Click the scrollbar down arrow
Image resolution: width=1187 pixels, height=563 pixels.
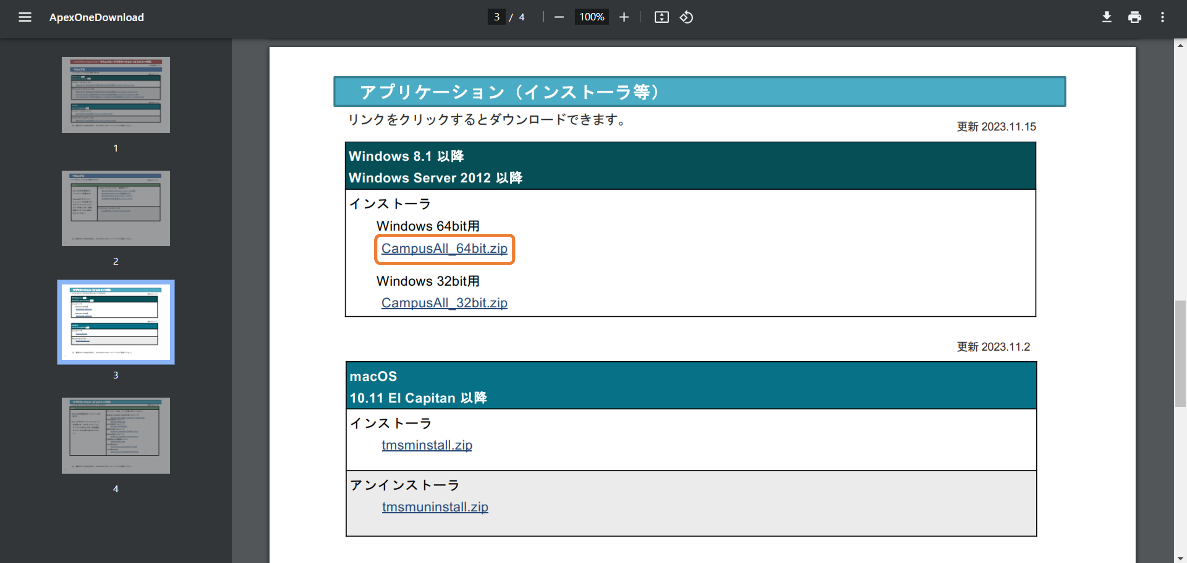coord(1180,558)
